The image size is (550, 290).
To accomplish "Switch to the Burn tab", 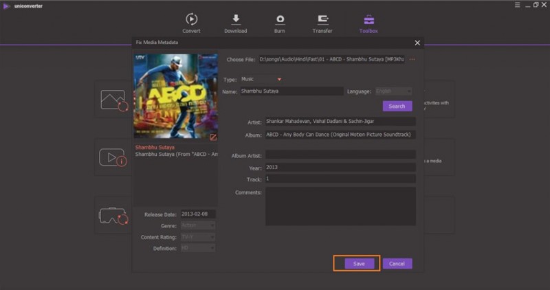I will pyautogui.click(x=280, y=23).
